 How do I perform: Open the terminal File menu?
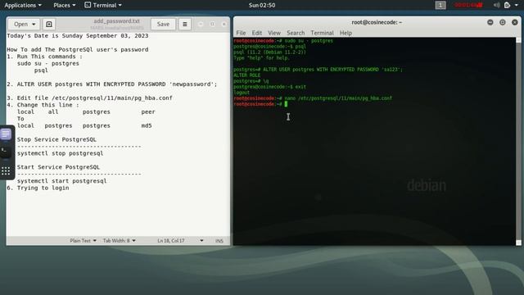point(241,33)
